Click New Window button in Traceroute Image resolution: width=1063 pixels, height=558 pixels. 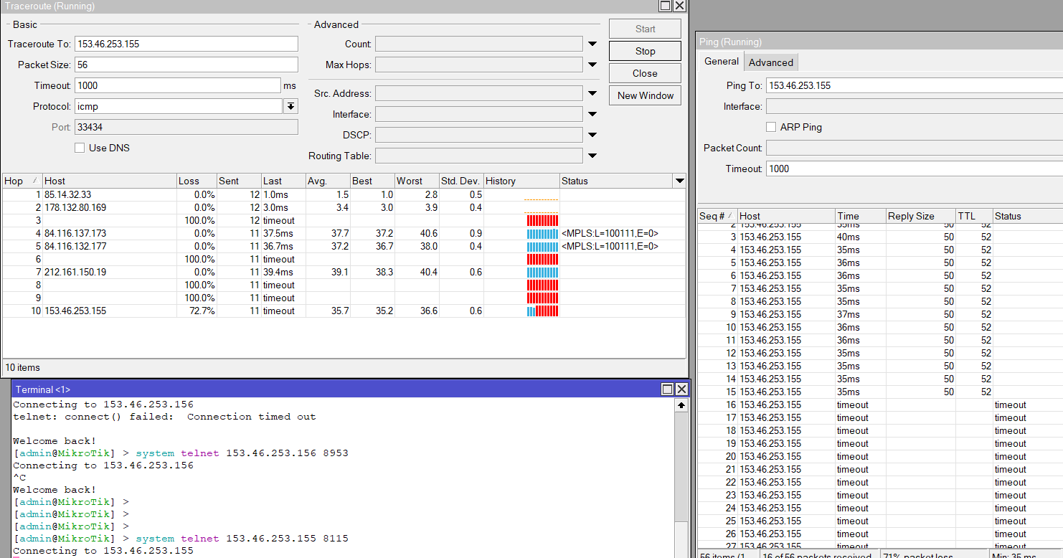click(x=645, y=95)
